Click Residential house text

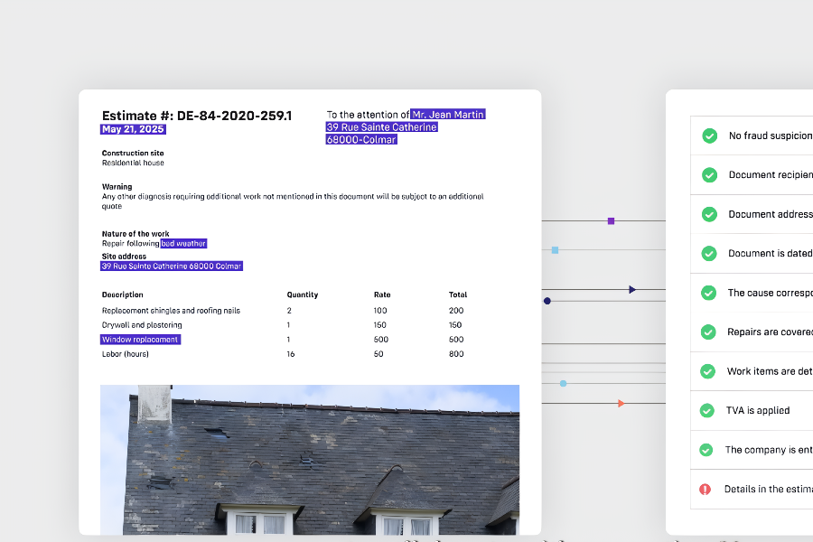pos(133,163)
